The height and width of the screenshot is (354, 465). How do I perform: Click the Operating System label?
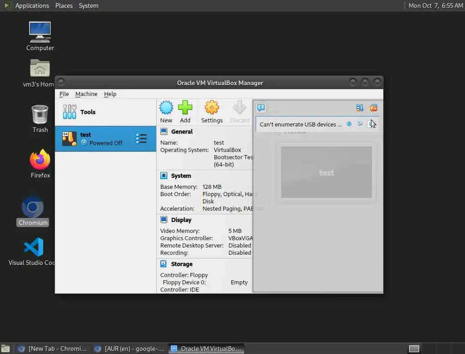184,150
